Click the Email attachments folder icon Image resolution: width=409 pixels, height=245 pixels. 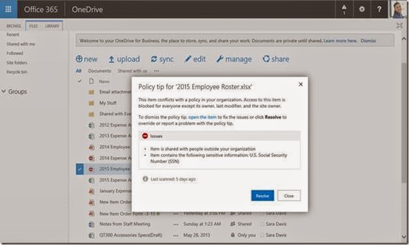coord(91,92)
